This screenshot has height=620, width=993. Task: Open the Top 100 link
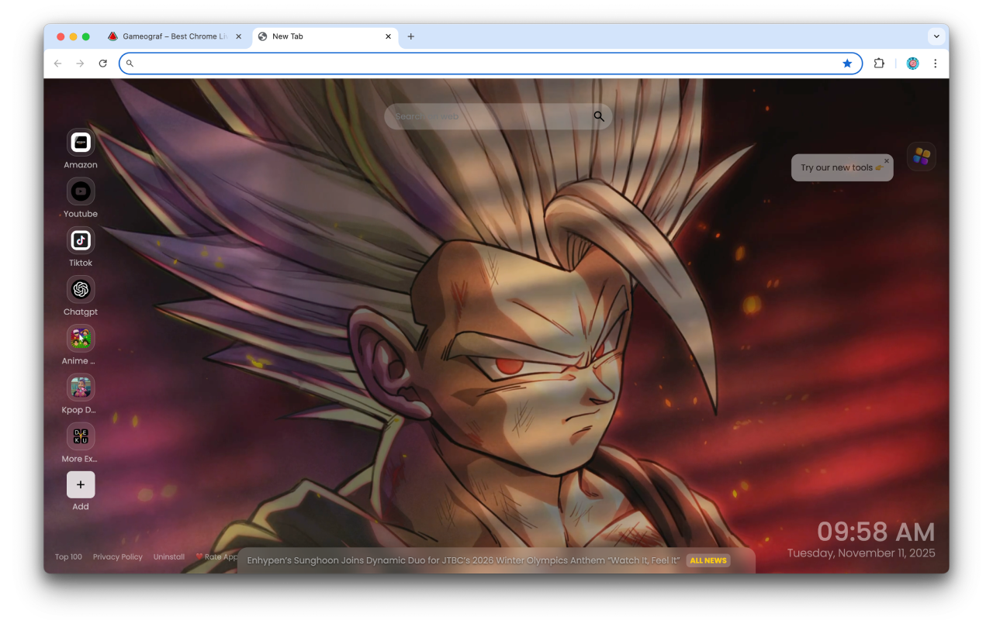pyautogui.click(x=68, y=556)
